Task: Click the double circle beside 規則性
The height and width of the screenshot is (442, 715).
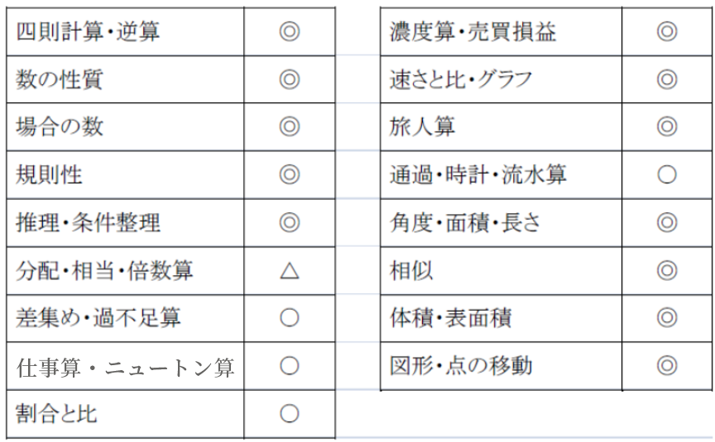Action: coord(289,174)
